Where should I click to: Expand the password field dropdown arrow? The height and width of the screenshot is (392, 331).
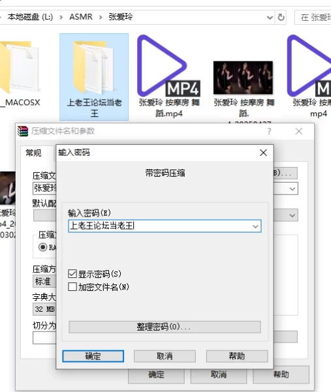pyautogui.click(x=255, y=226)
